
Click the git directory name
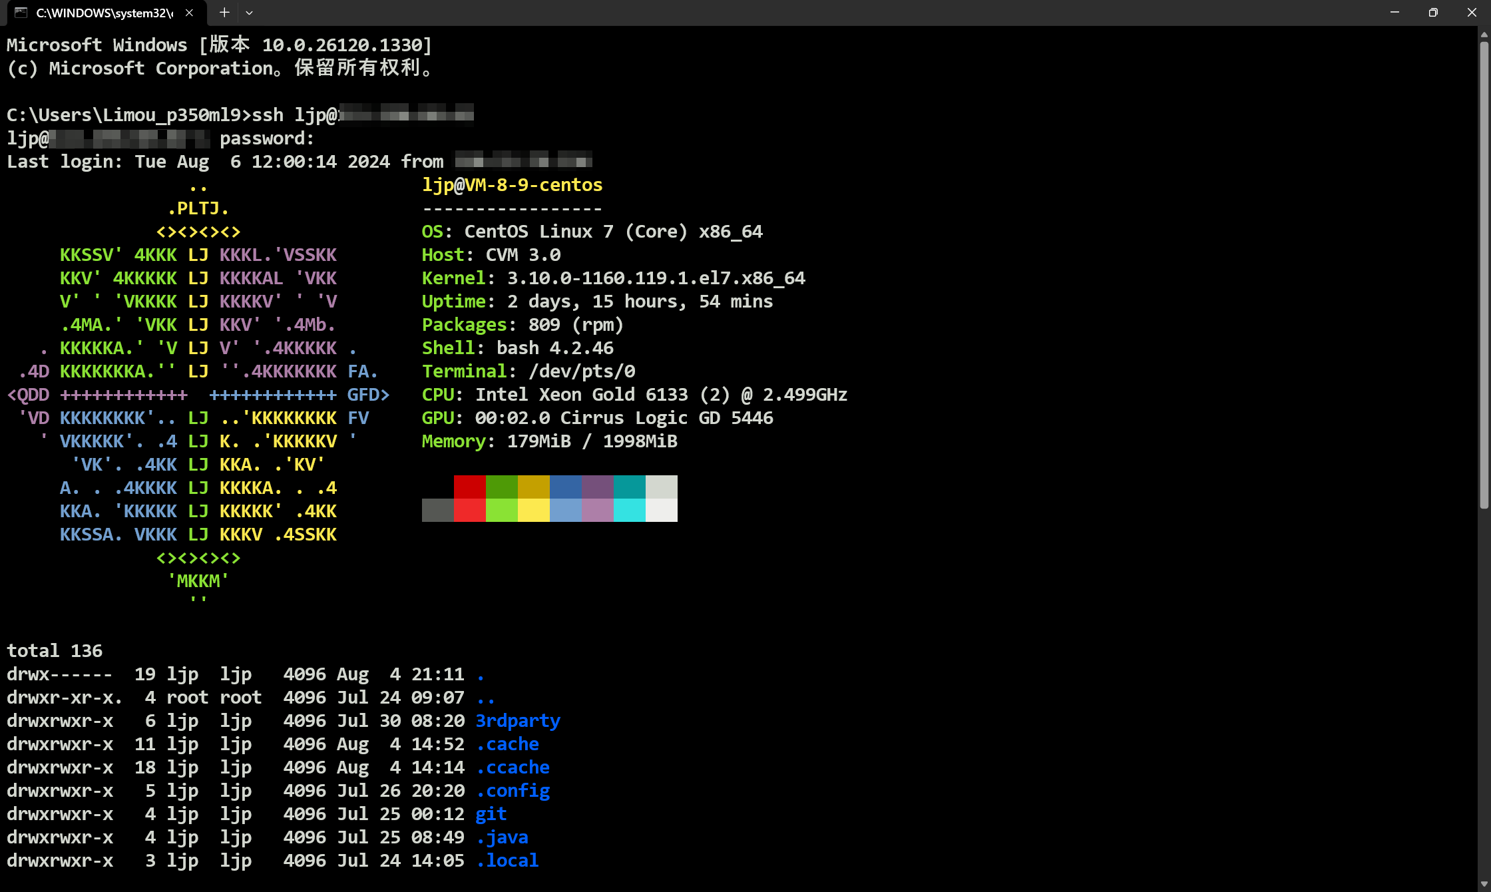pyautogui.click(x=491, y=814)
